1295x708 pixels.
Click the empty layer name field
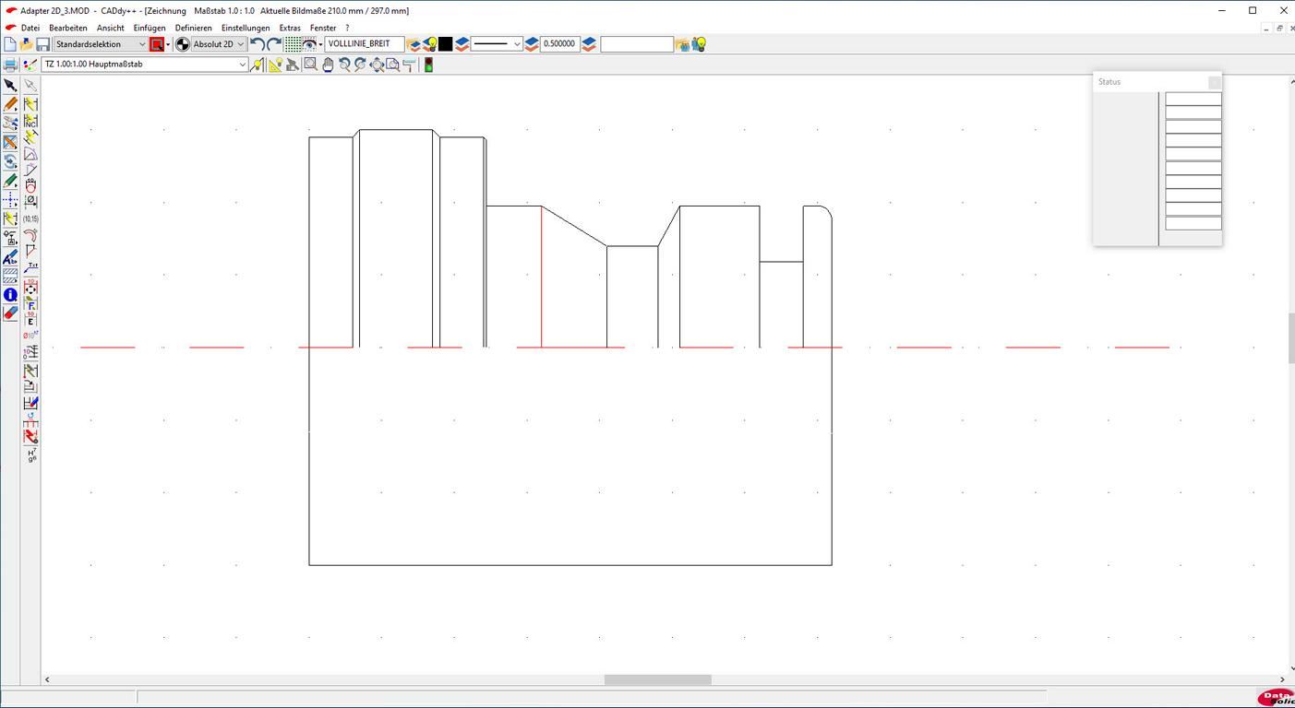click(637, 44)
